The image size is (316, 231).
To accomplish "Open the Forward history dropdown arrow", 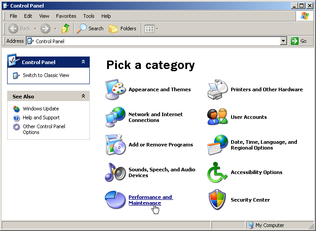I will click(x=56, y=29).
